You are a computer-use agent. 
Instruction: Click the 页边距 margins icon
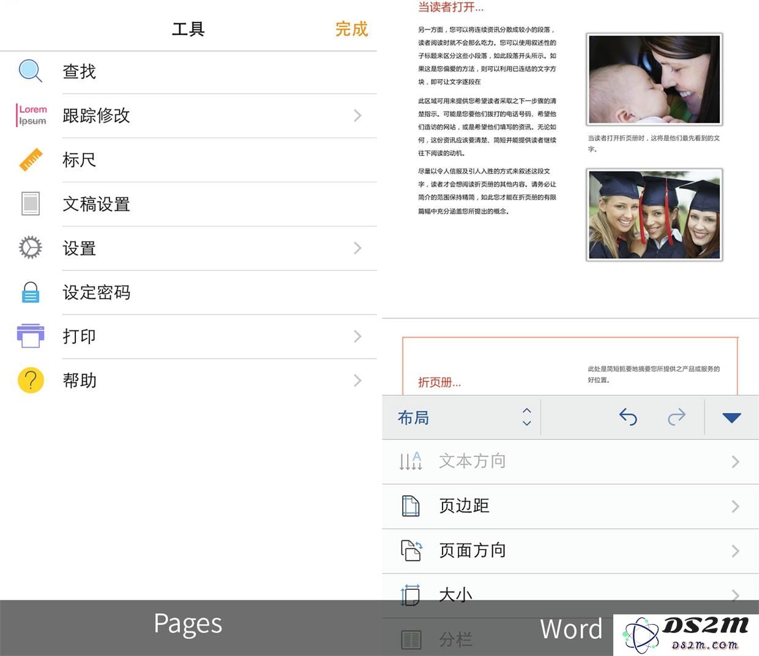pyautogui.click(x=411, y=506)
